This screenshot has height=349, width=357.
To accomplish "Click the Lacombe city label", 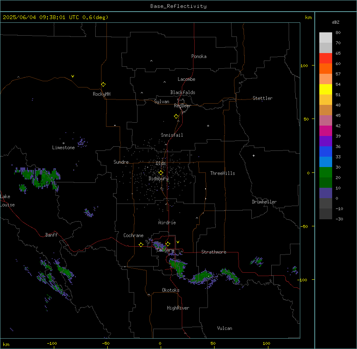I will [186, 79].
